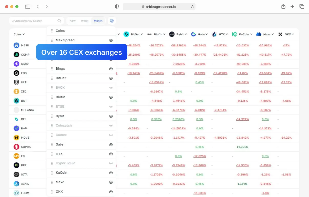Toggle the Bingx eye in the column list
309x197 pixels.
(x=111, y=69)
